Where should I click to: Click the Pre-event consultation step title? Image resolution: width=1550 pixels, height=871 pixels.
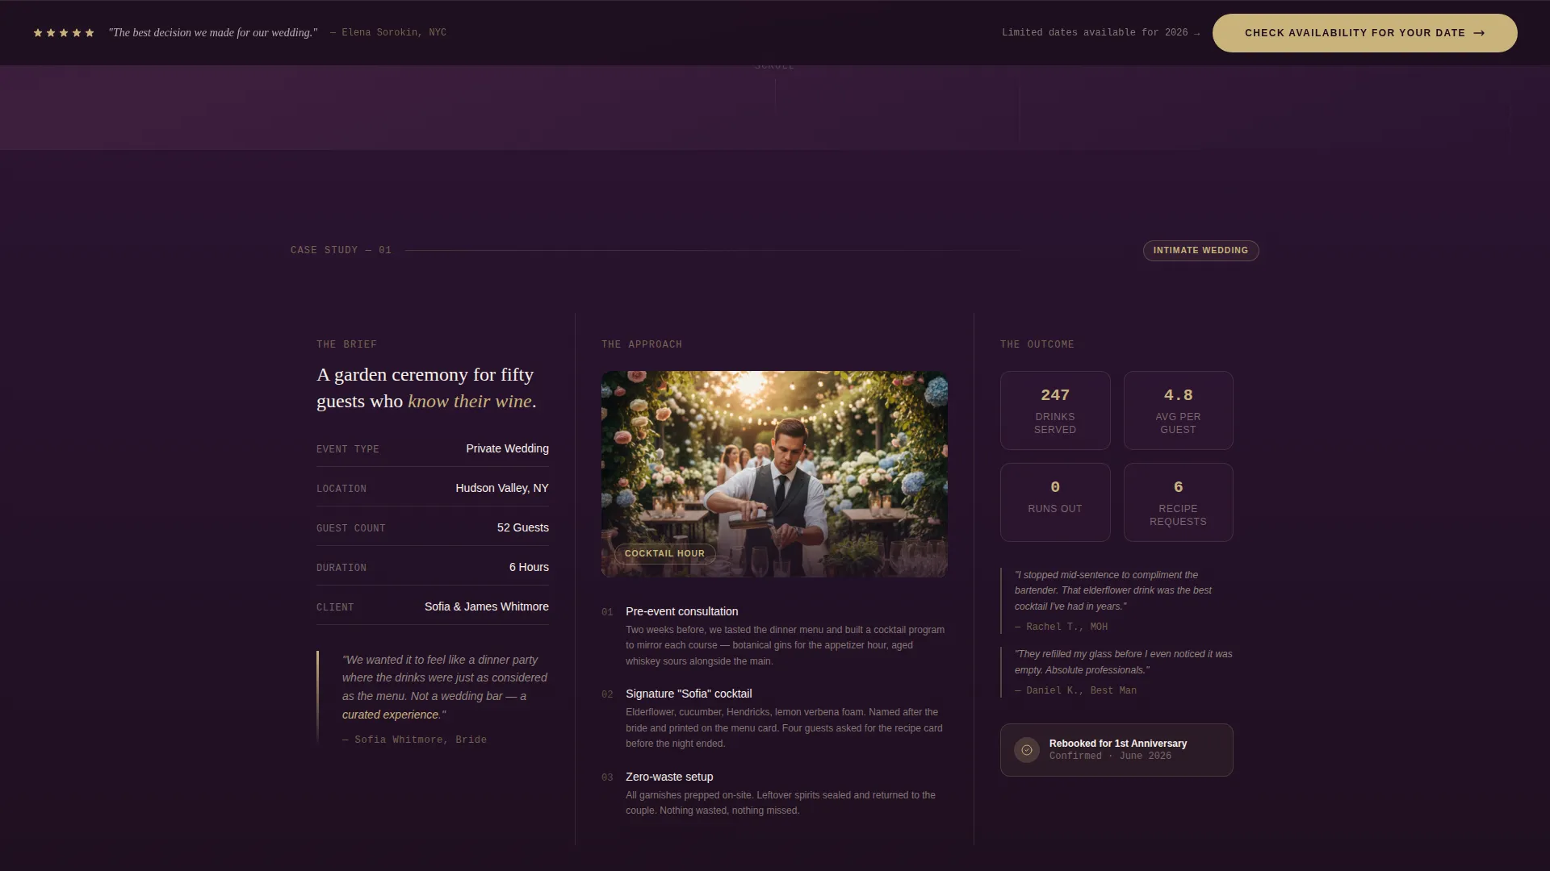tap(681, 612)
